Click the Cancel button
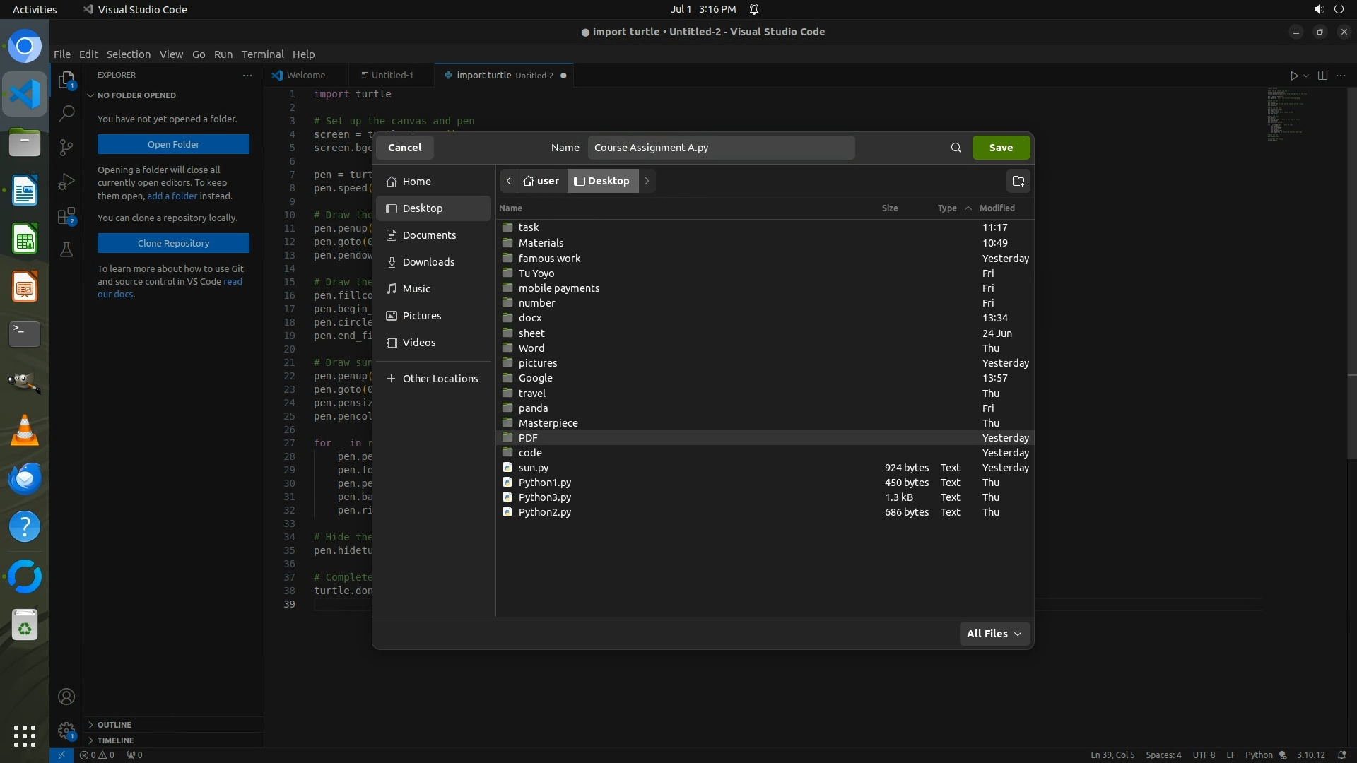1357x763 pixels. (404, 148)
